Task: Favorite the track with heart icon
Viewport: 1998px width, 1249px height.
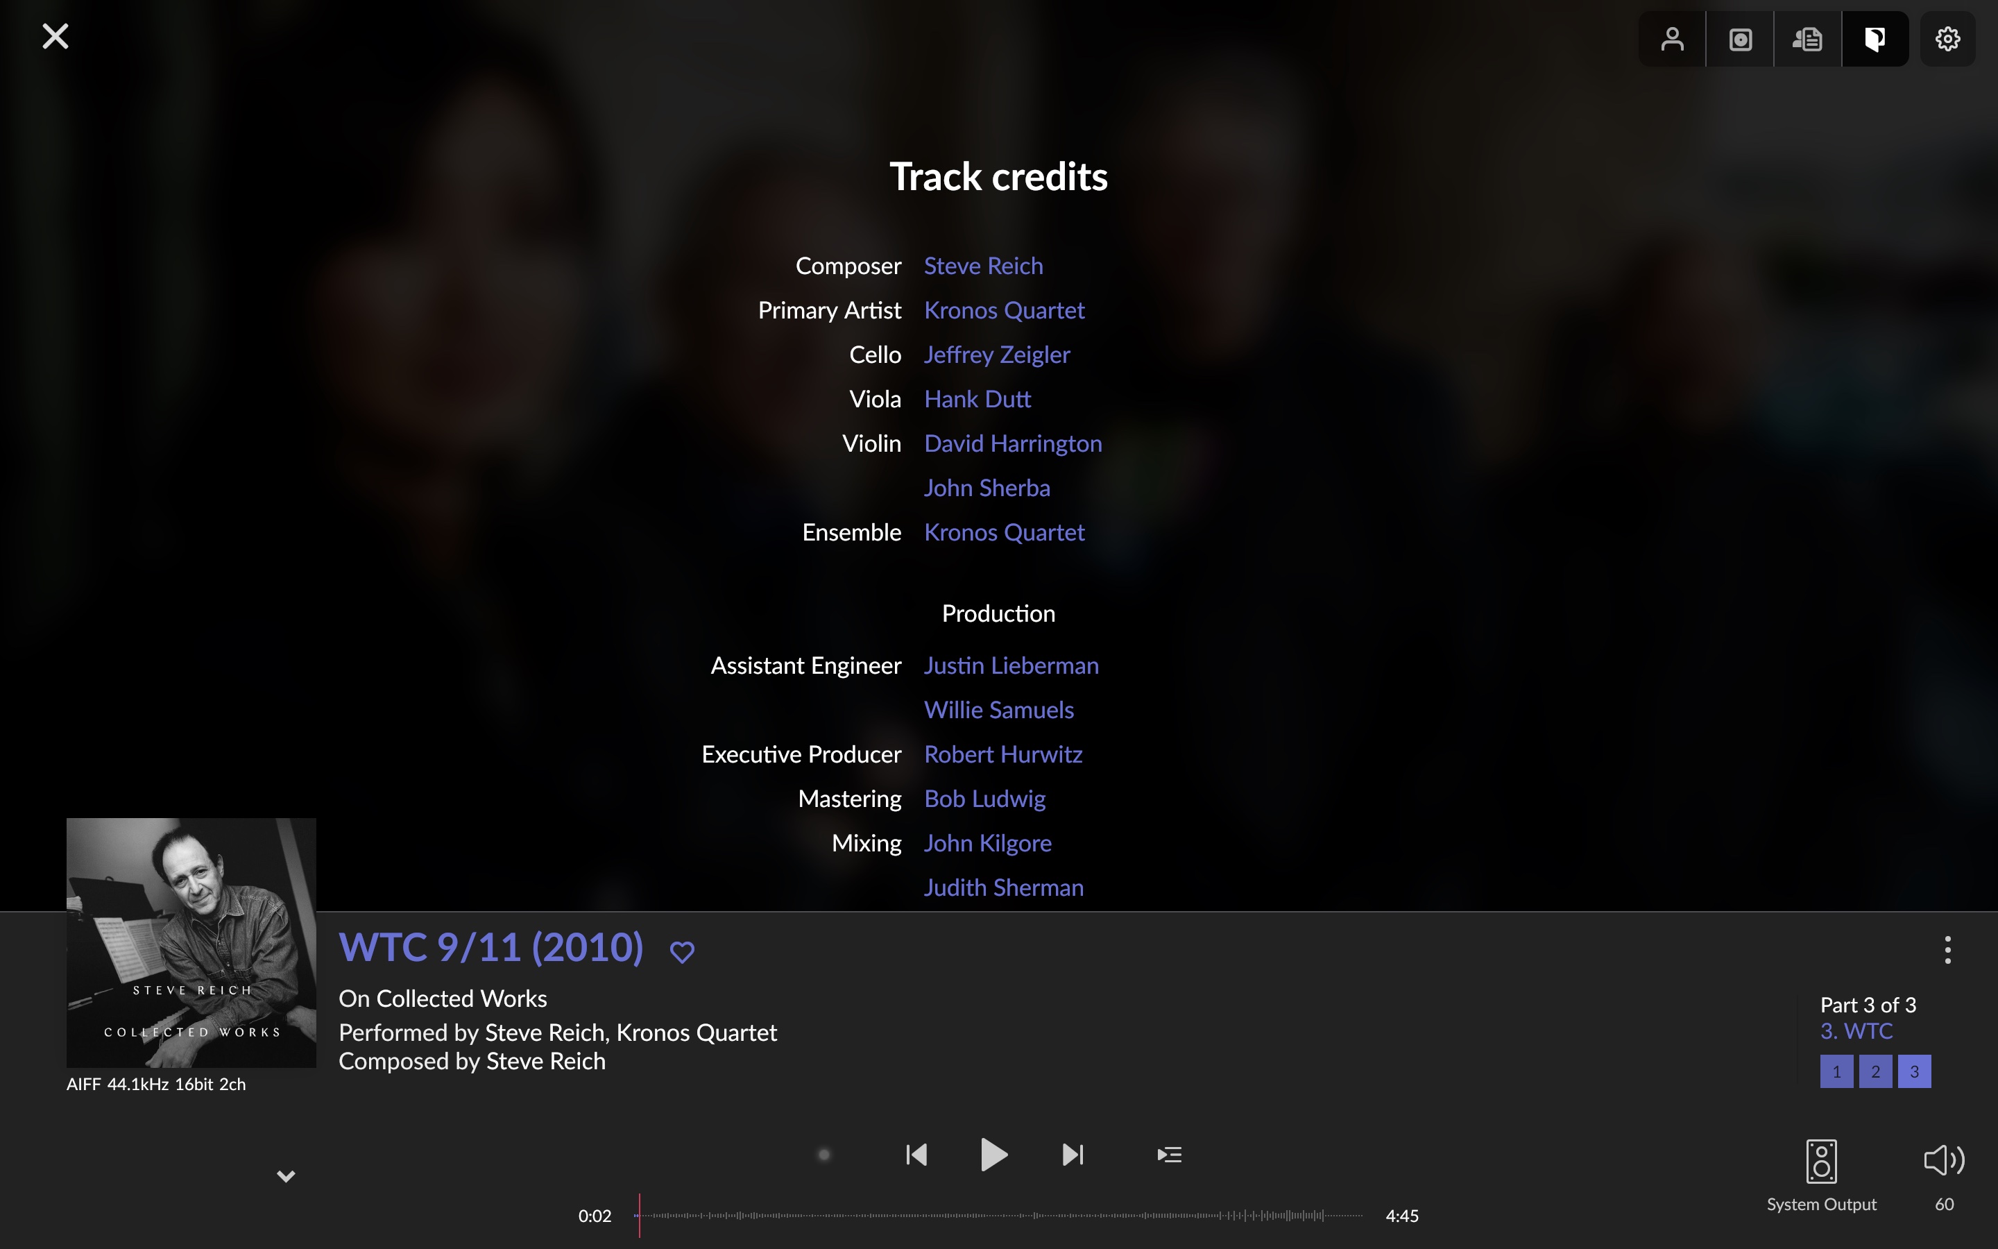Action: [x=682, y=951]
